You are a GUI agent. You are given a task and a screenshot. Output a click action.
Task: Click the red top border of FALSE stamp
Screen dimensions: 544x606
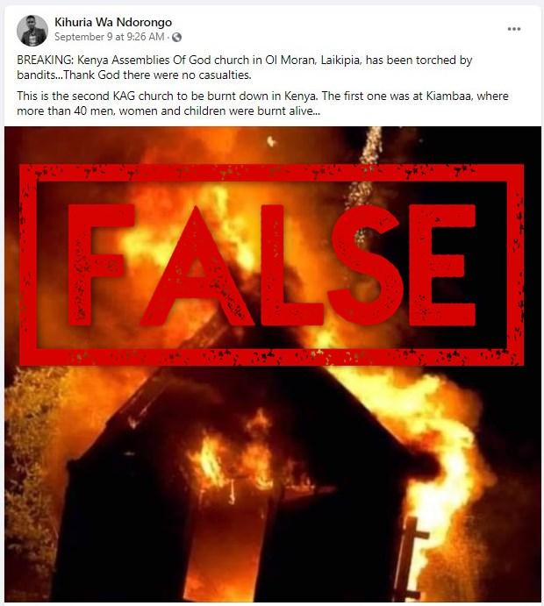point(271,173)
